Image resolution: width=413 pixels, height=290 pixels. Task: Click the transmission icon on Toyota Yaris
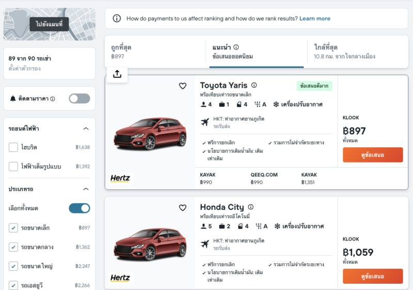tap(257, 104)
